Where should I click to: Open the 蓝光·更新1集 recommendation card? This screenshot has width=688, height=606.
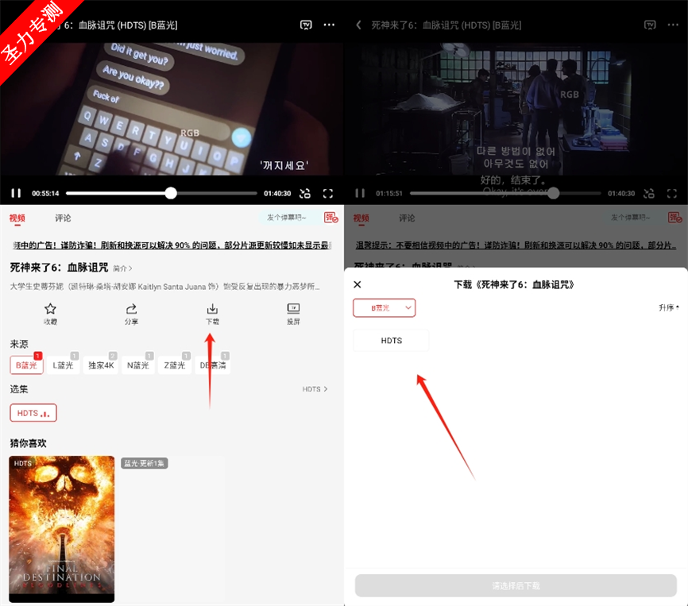[x=172, y=529]
